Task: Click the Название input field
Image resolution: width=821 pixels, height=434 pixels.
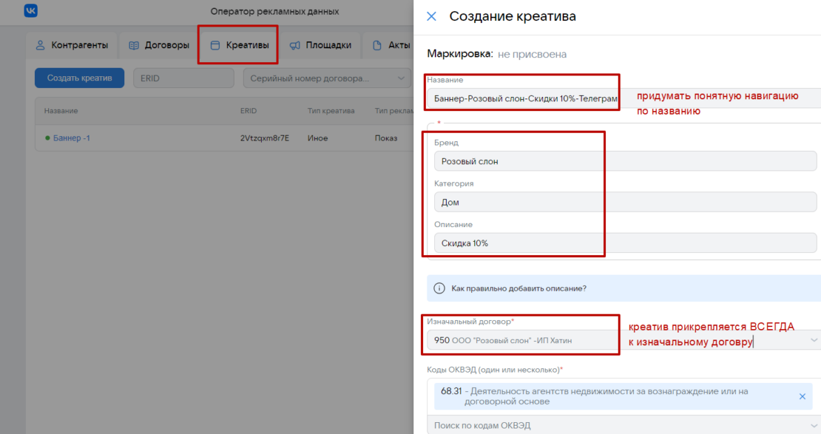Action: (623, 98)
